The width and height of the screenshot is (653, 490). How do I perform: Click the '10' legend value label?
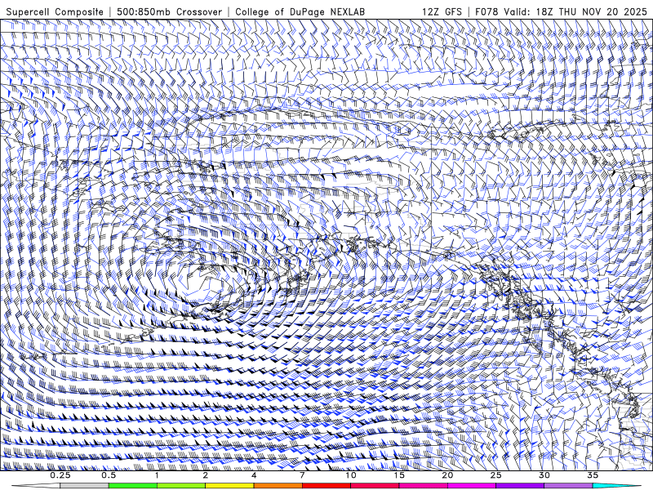click(x=351, y=475)
